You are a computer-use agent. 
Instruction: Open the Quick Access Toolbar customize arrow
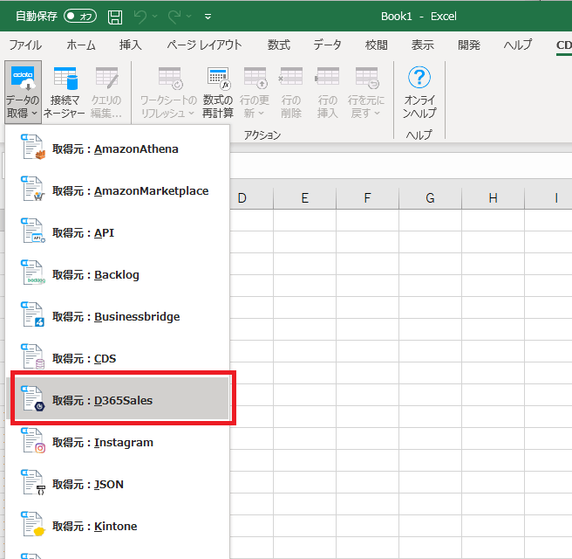point(208,17)
